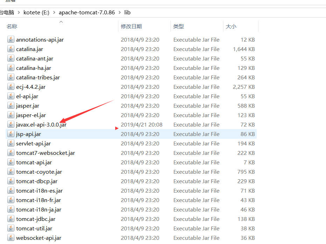Navigate to apache-tomcat-7.0.86 breadcrumb folder
The height and width of the screenshot is (244, 326).
(x=87, y=13)
